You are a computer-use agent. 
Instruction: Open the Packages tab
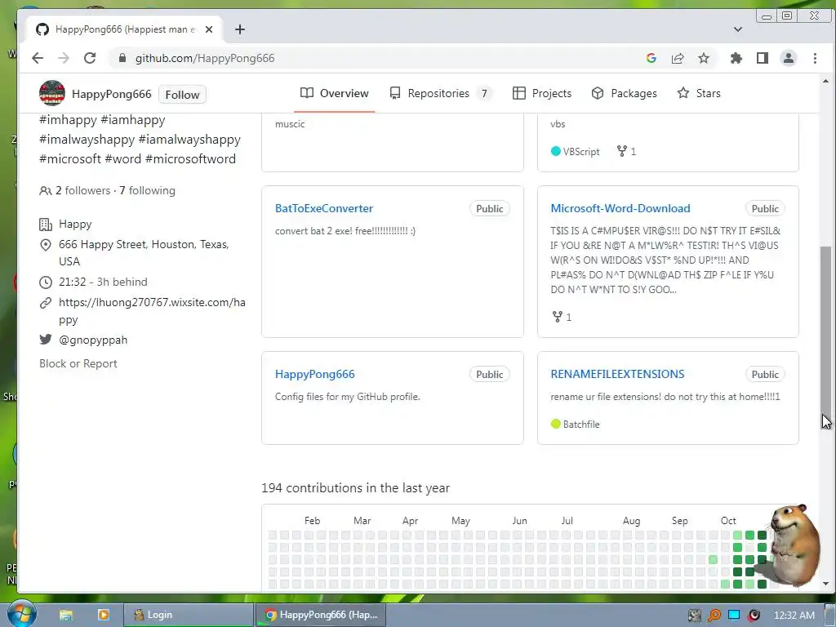click(x=624, y=93)
